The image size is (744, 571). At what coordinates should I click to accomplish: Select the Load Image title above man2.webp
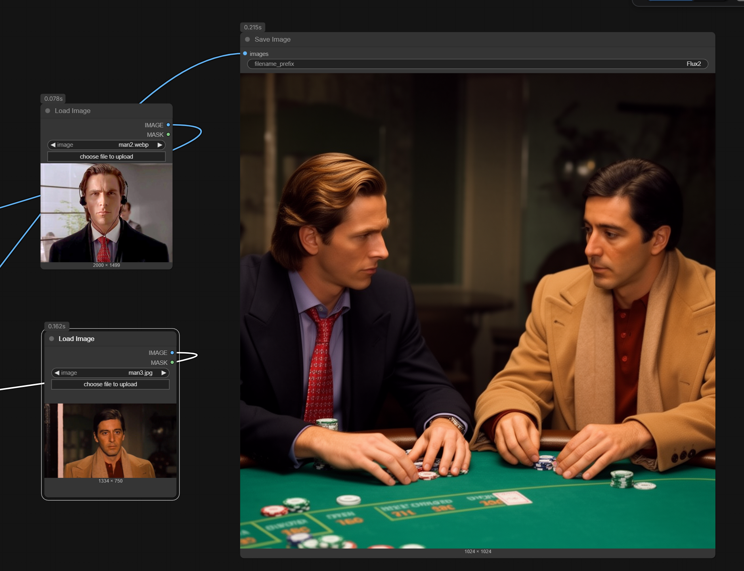73,111
